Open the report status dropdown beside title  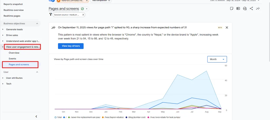(87, 9)
